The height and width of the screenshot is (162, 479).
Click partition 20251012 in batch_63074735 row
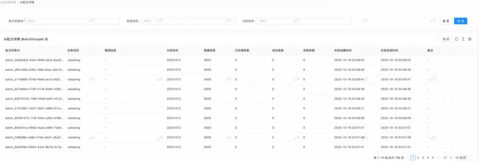click(x=174, y=99)
